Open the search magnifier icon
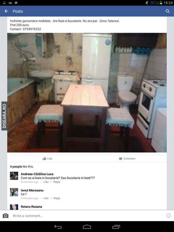The height and width of the screenshot is (232, 174). click(x=168, y=11)
